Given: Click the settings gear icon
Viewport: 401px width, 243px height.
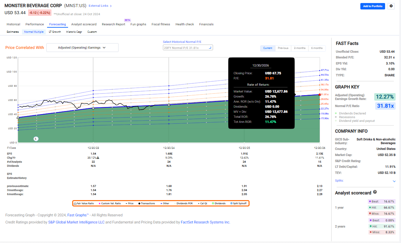Looking at the screenshot, I should (x=391, y=6).
